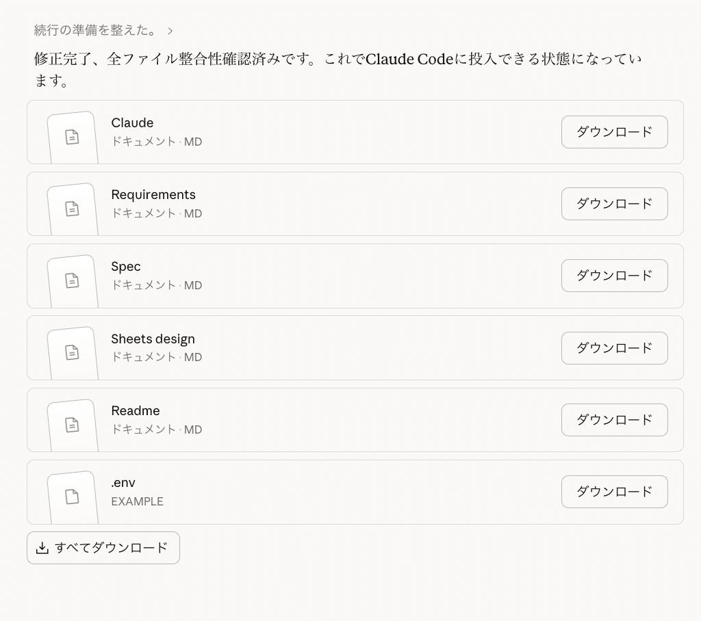701x621 pixels.
Task: Click the Requirements document file icon
Action: pos(72,209)
